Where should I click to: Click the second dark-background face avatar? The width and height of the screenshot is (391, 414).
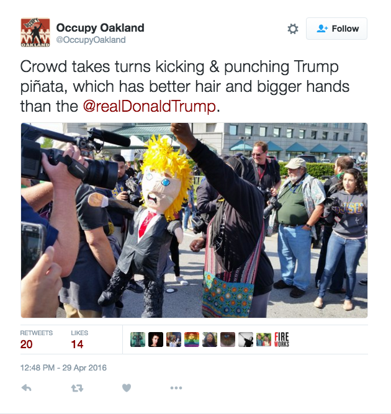(x=156, y=340)
